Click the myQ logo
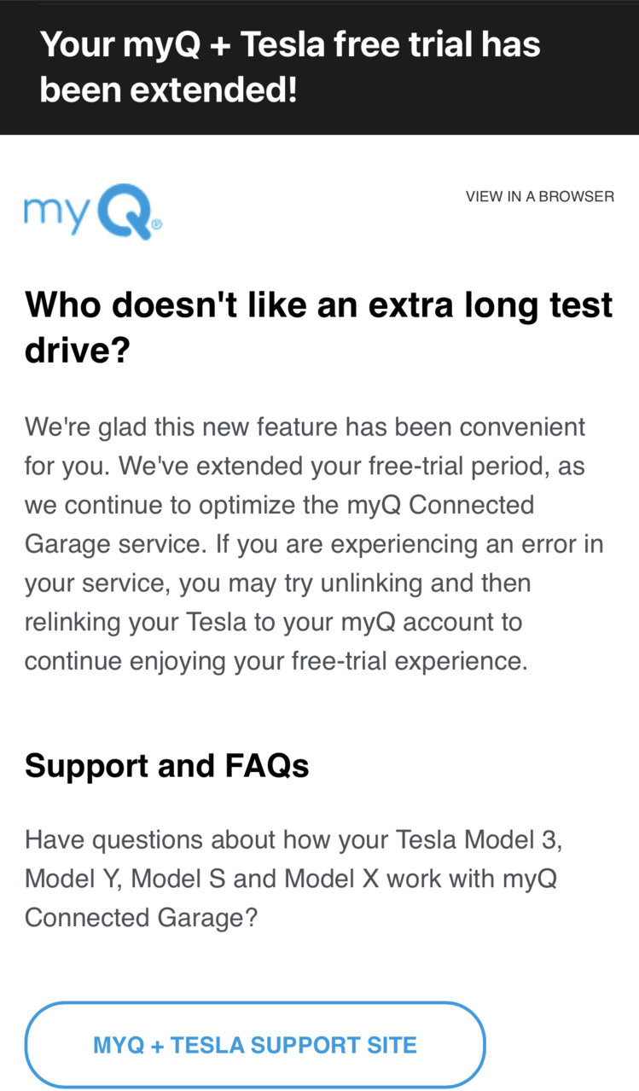Image resolution: width=639 pixels, height=1091 pixels. click(93, 211)
